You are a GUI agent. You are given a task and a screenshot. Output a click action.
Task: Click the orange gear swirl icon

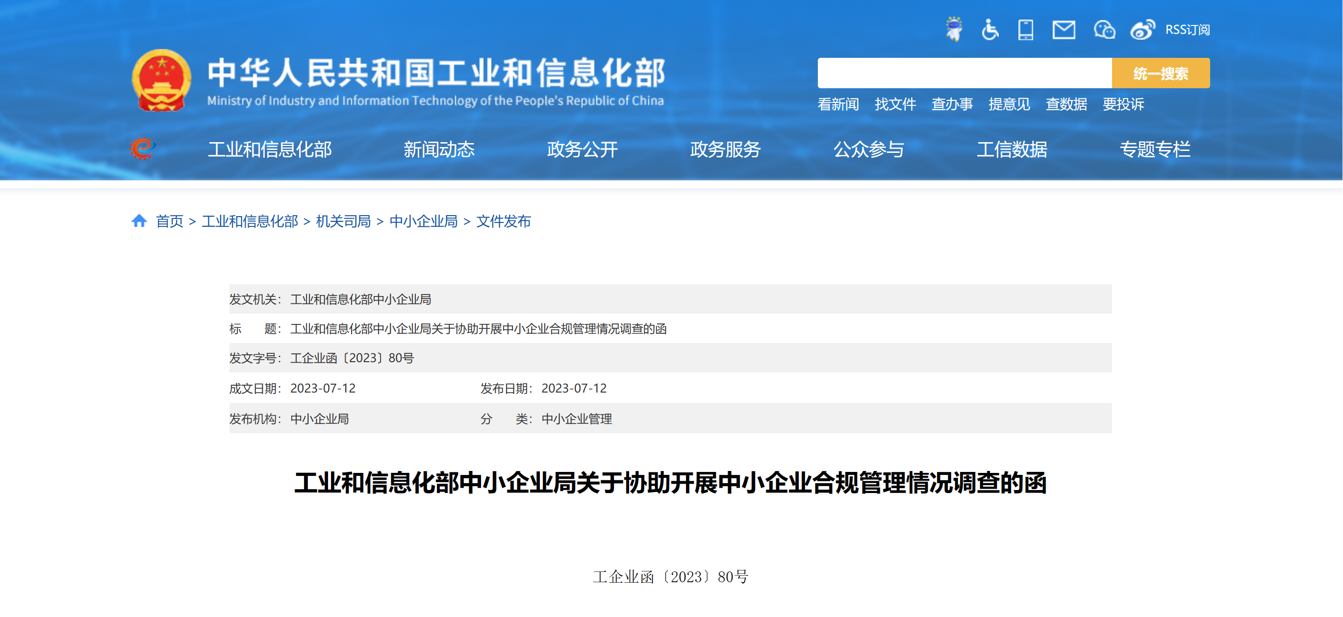pos(142,148)
